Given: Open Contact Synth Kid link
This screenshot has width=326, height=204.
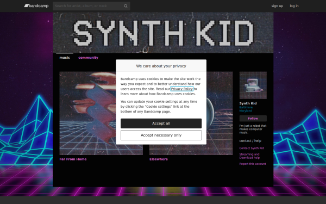Looking at the screenshot, I should (252, 148).
